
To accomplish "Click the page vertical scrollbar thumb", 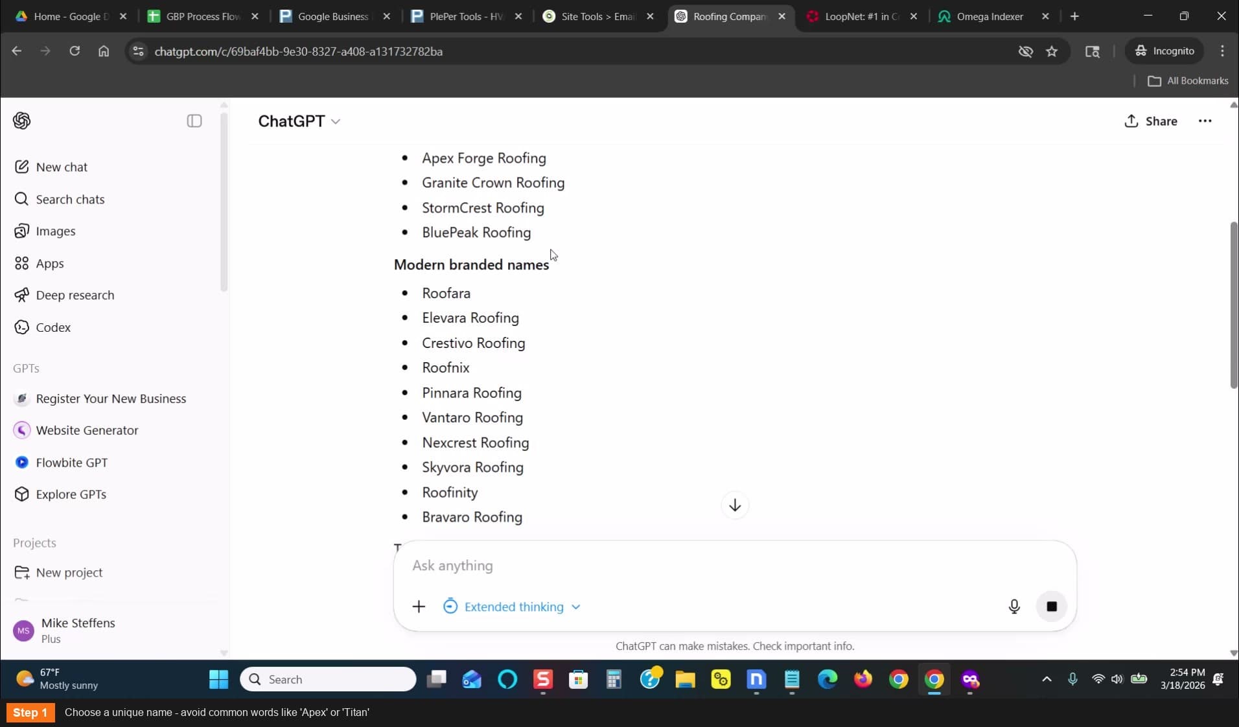I will point(1234,305).
